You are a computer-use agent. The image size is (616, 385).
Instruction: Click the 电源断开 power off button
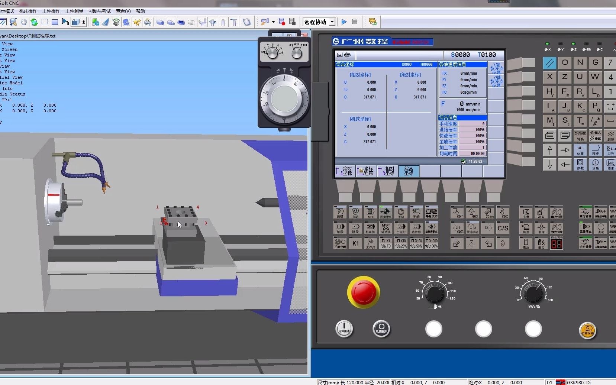(x=381, y=329)
